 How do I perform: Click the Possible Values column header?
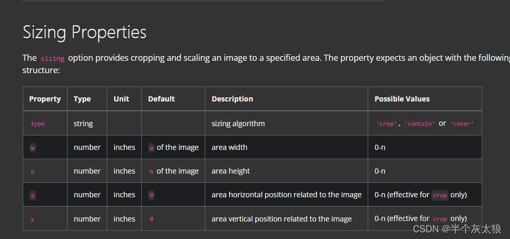pyautogui.click(x=402, y=99)
